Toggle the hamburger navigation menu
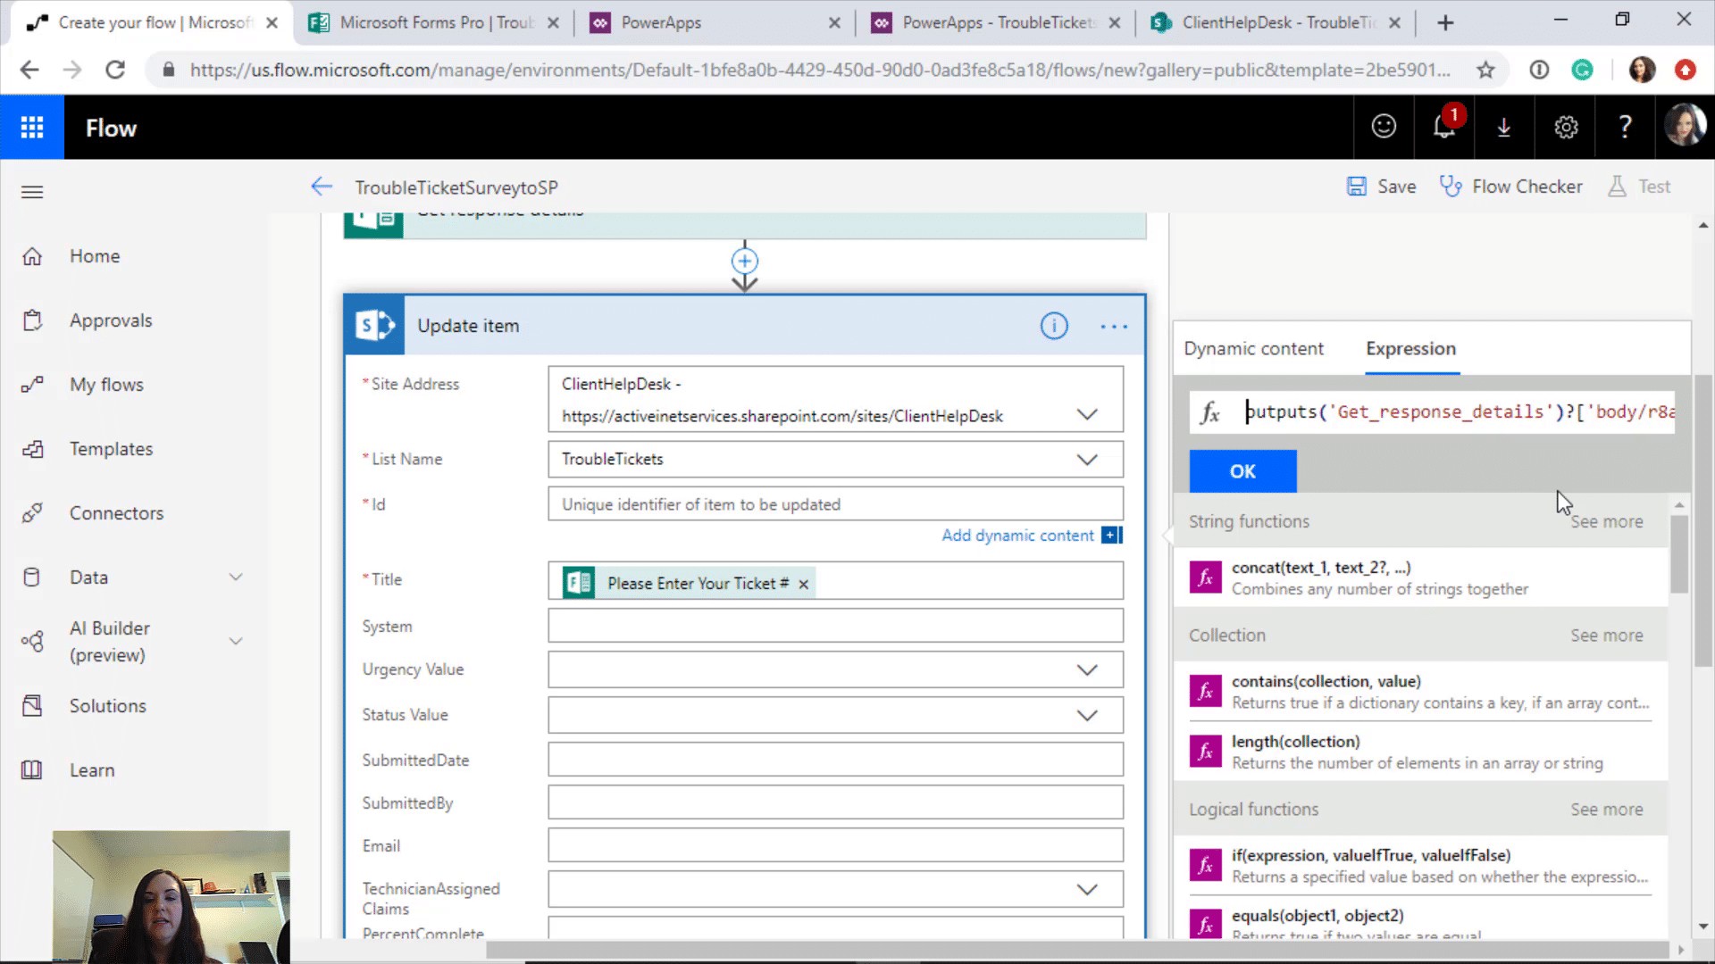Viewport: 1715px width, 964px height. (32, 192)
